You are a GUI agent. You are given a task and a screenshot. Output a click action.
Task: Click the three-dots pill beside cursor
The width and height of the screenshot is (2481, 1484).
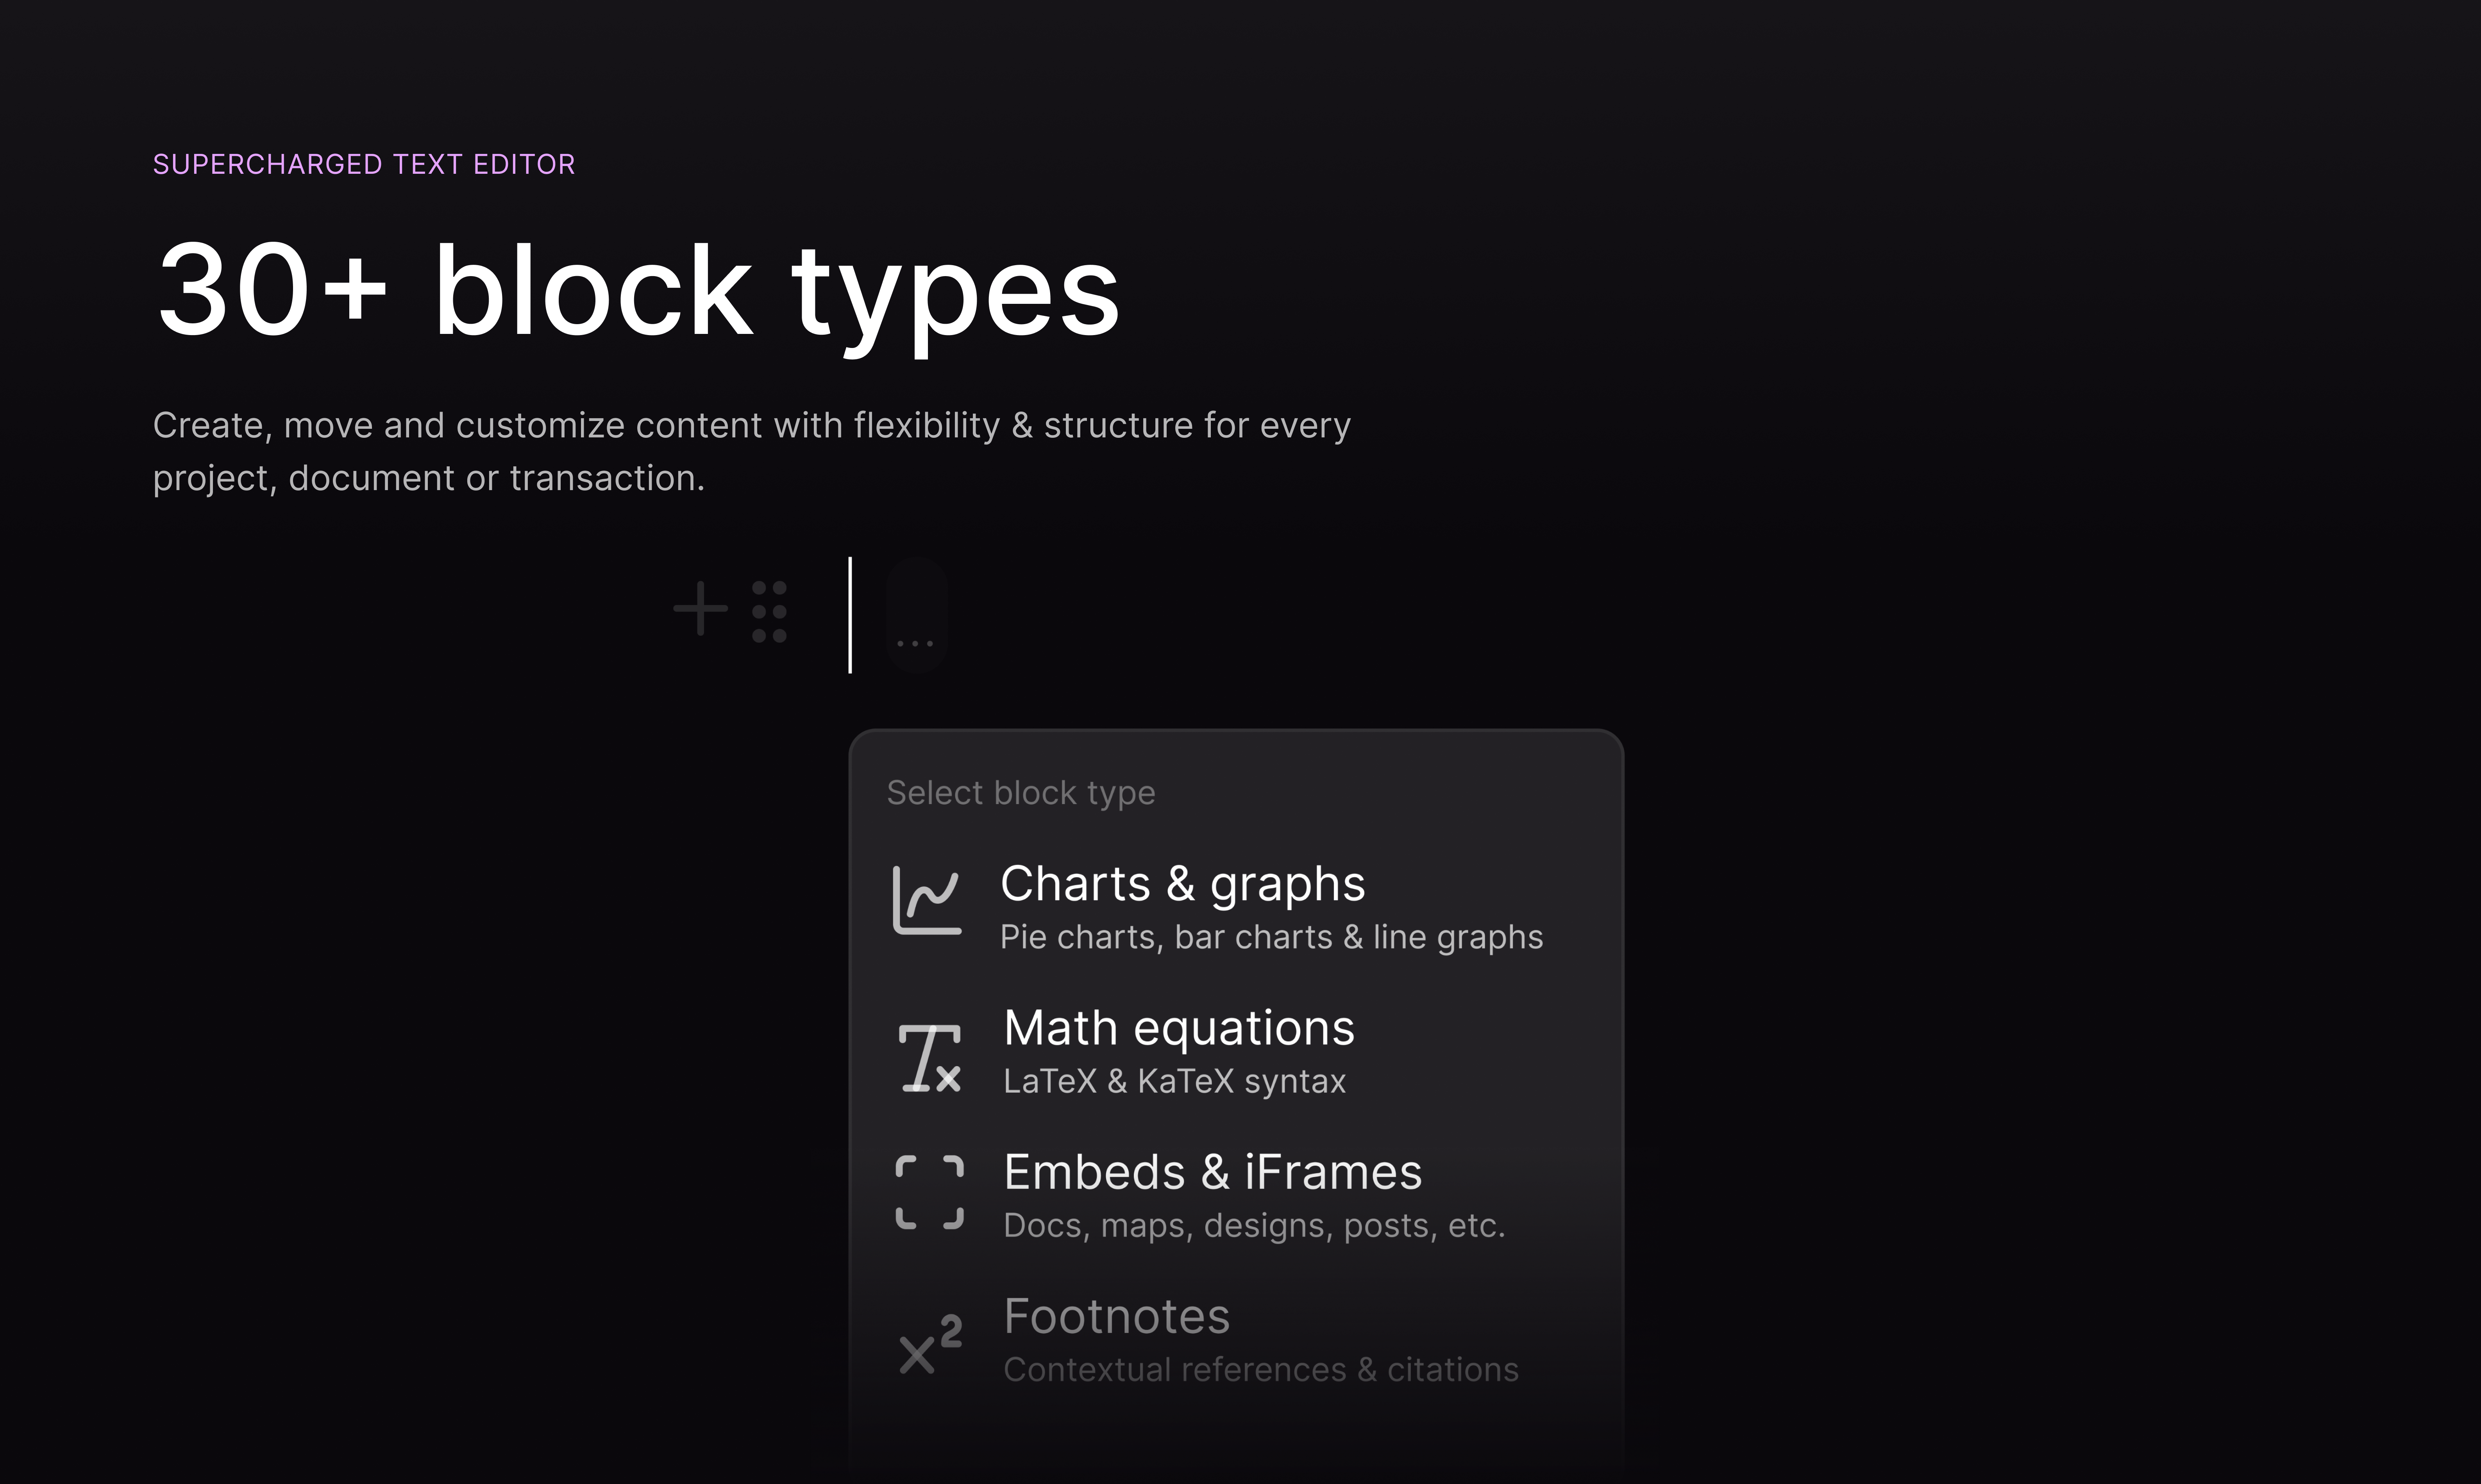[x=915, y=616]
